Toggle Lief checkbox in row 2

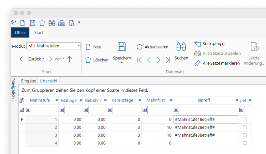(244, 127)
